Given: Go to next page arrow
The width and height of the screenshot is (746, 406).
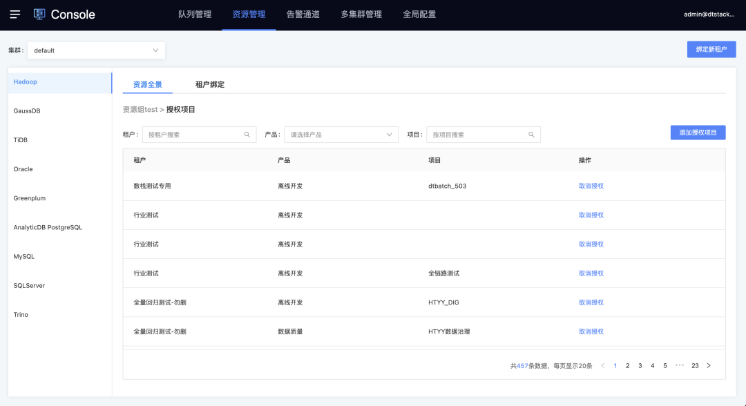Looking at the screenshot, I should coord(709,365).
